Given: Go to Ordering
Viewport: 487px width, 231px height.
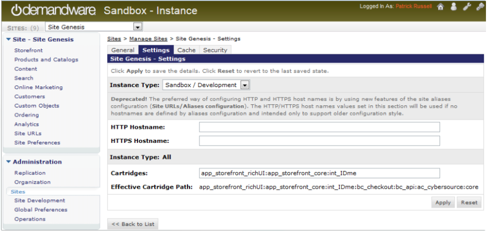Looking at the screenshot, I should (27, 115).
